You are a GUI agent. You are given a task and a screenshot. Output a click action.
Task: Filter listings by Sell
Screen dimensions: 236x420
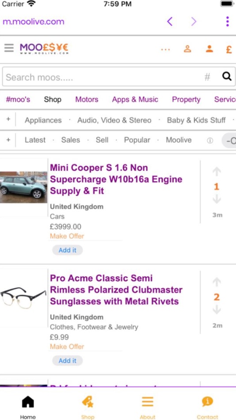pyautogui.click(x=102, y=140)
